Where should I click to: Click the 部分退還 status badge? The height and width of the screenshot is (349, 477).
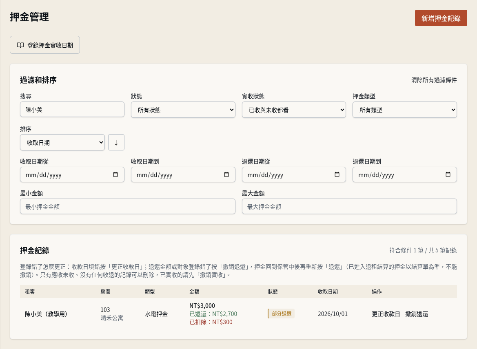pos(281,314)
